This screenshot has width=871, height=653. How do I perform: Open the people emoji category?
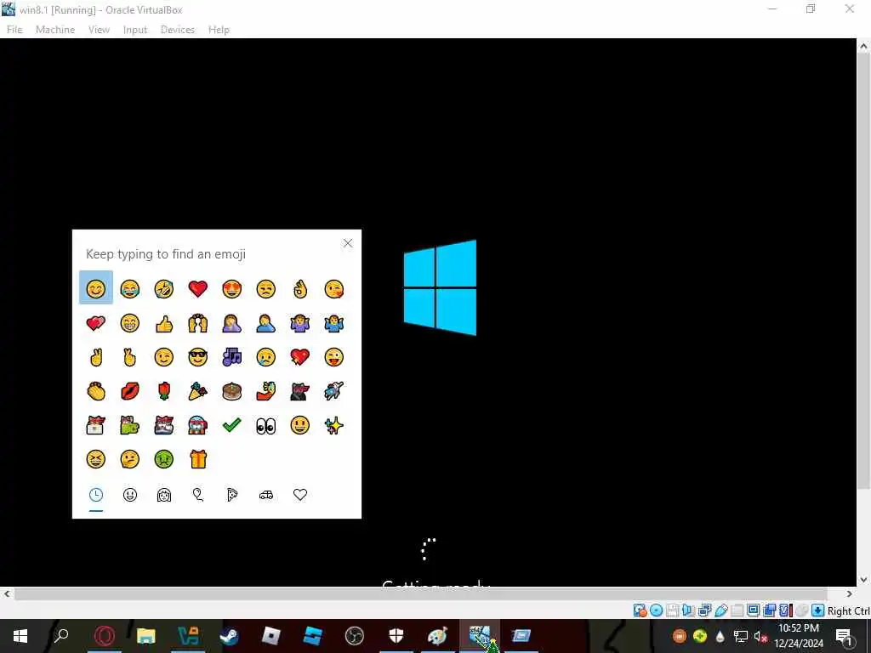click(x=164, y=495)
